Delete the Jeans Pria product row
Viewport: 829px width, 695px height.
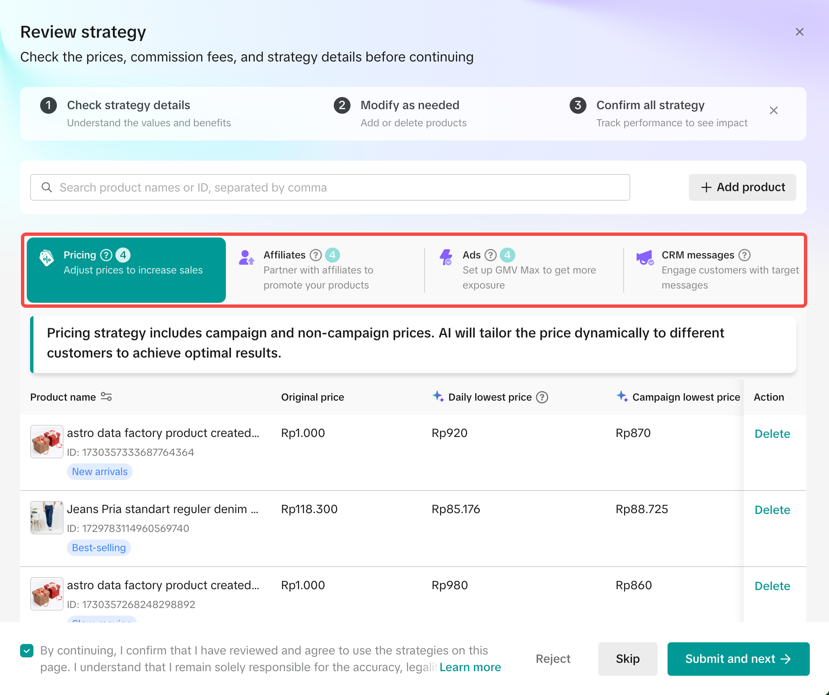coord(772,510)
